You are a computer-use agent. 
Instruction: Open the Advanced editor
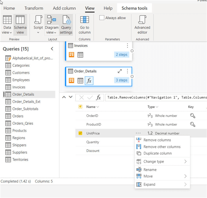142,24
